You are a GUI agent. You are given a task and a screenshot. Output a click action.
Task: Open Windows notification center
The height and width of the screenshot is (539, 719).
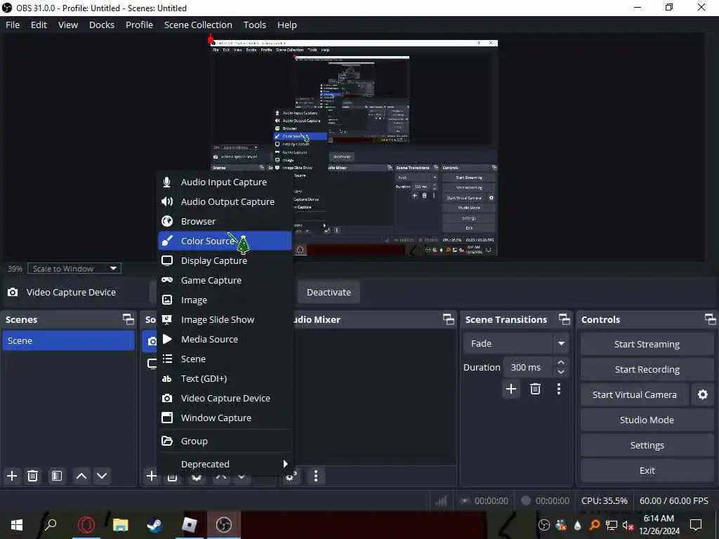(x=696, y=525)
